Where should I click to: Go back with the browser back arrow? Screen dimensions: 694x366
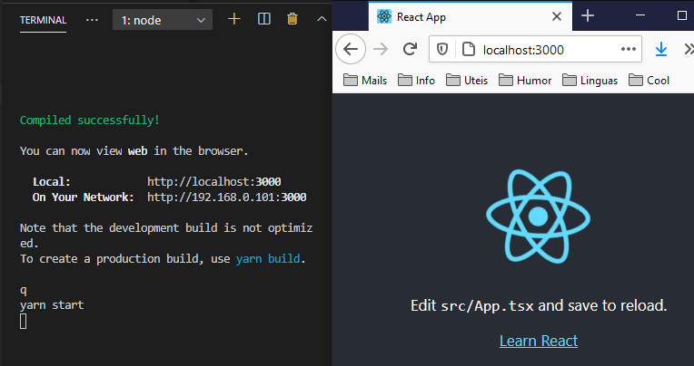click(351, 50)
